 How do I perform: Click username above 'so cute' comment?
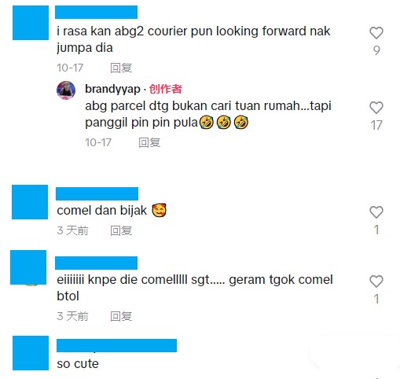(116, 345)
